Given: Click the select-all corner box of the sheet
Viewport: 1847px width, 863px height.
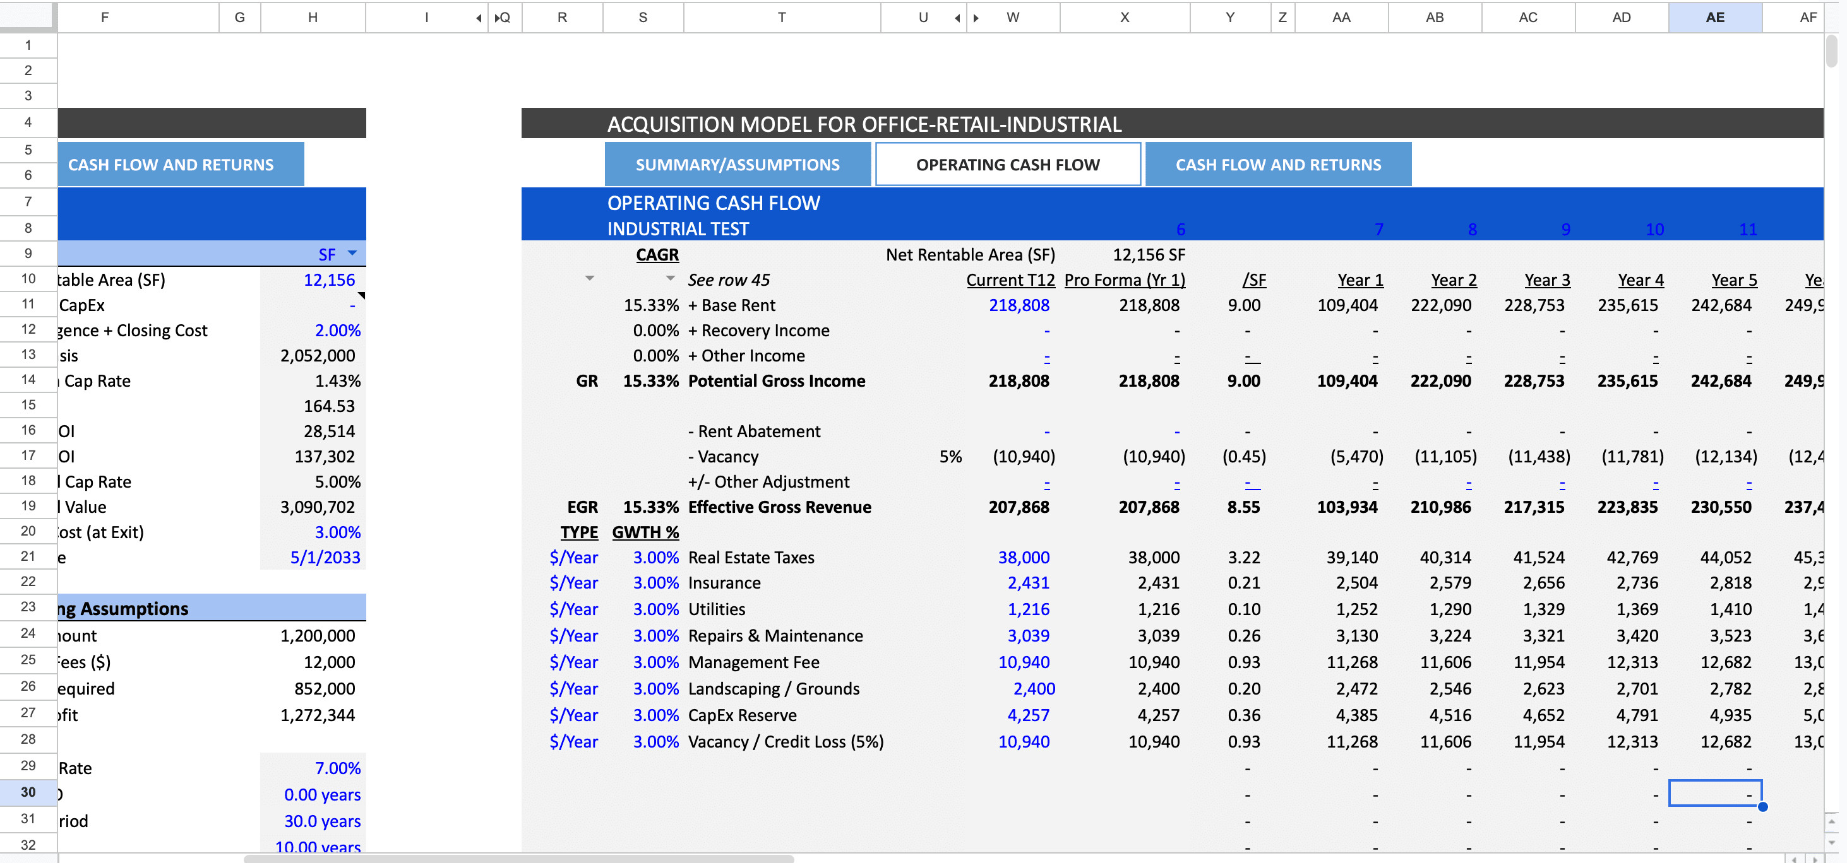Looking at the screenshot, I should pyautogui.click(x=27, y=17).
